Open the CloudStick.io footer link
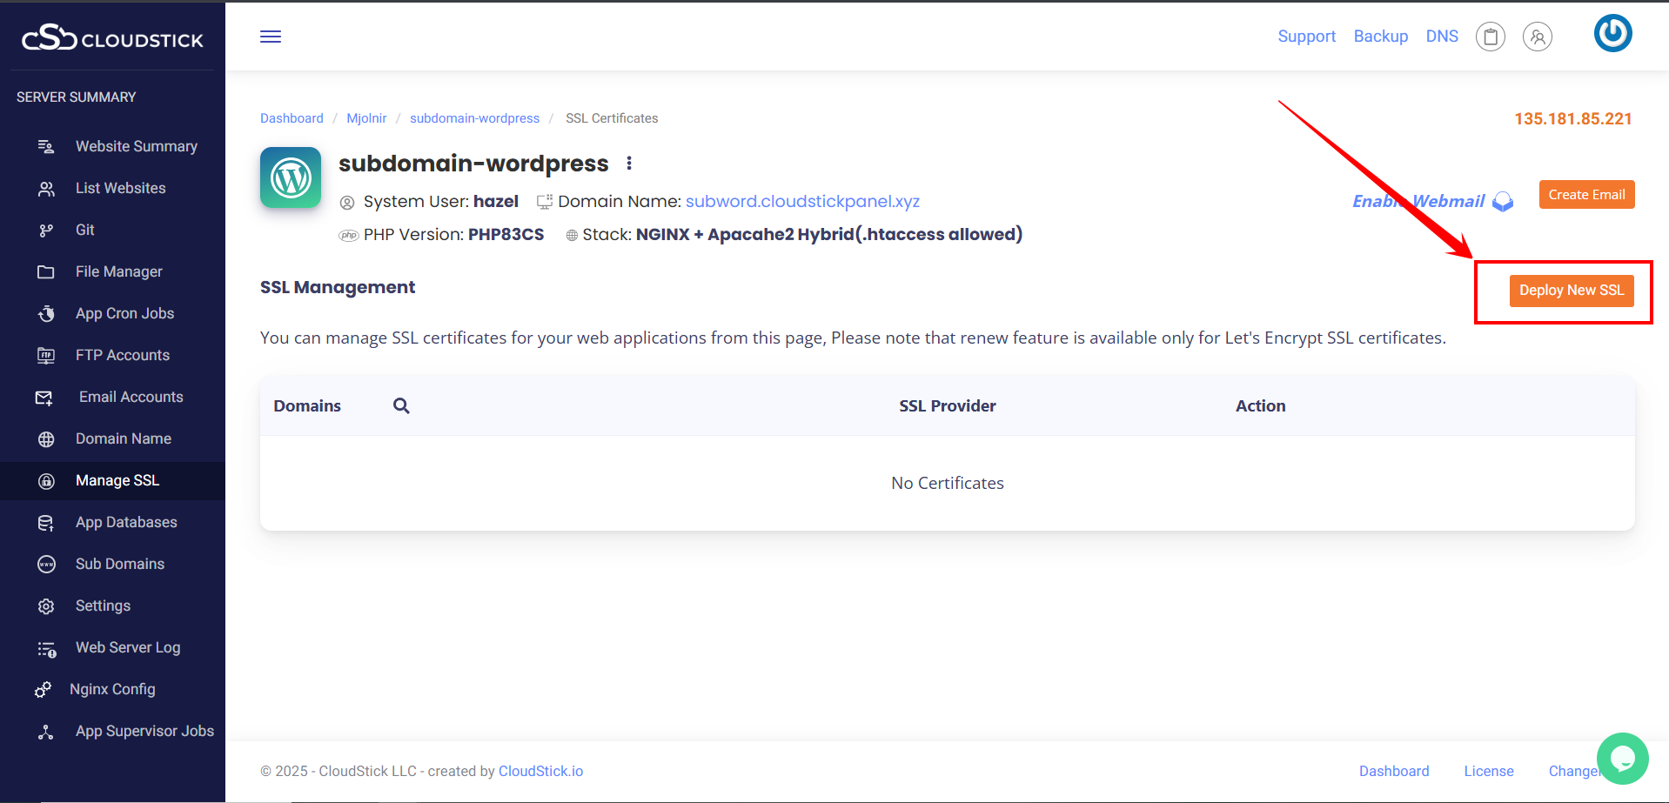1669x803 pixels. point(540,771)
